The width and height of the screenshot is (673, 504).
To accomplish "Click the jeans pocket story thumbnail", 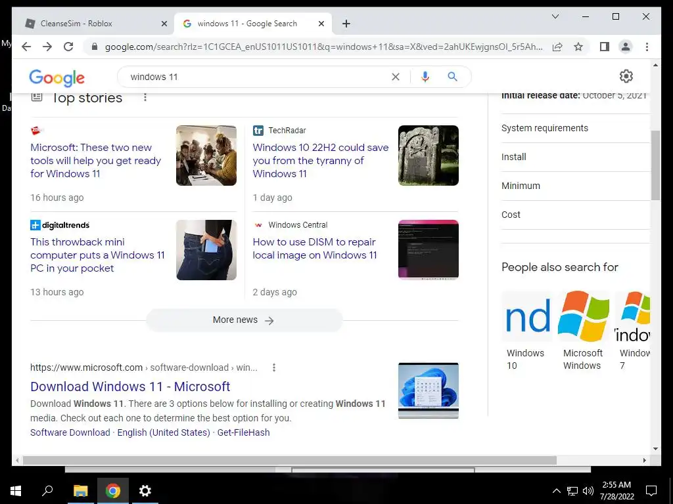I will [206, 250].
